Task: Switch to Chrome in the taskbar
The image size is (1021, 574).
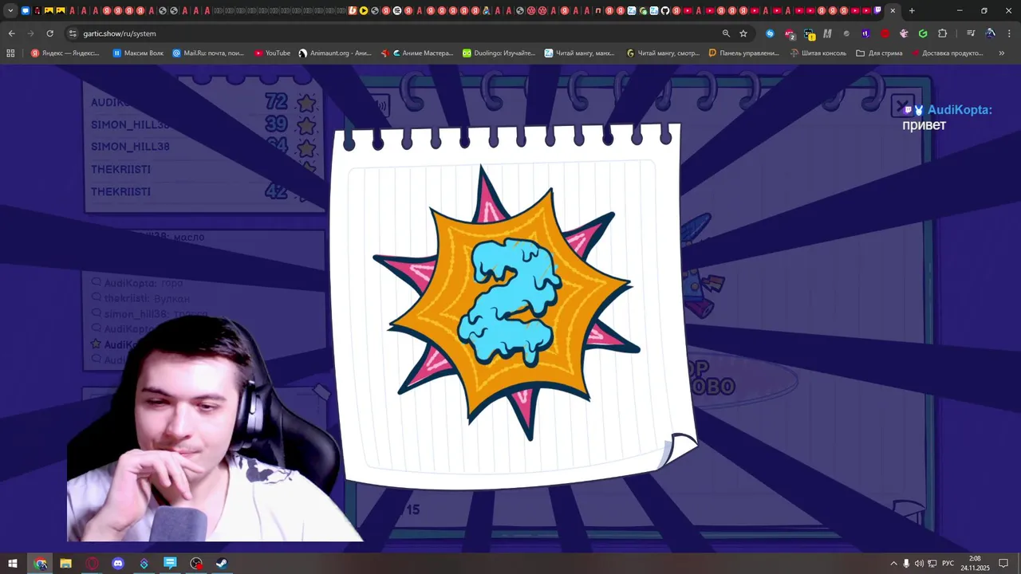Action: tap(41, 564)
